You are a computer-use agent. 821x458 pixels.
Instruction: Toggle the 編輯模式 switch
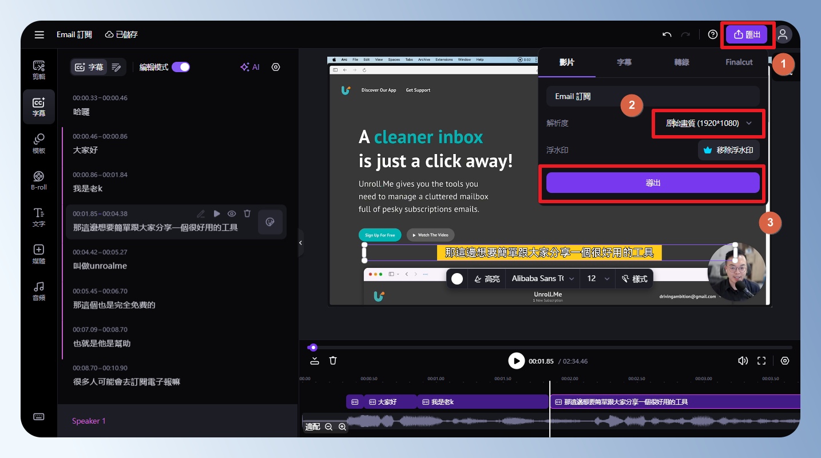(181, 67)
